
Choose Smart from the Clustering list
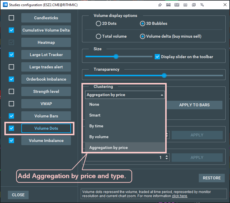95,115
